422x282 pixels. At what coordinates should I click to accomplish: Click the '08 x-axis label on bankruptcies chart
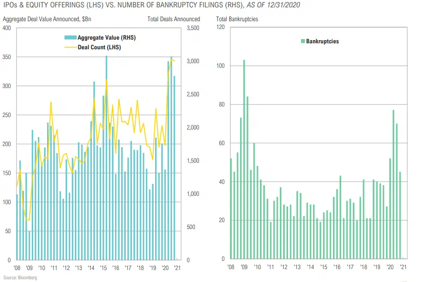point(230,267)
